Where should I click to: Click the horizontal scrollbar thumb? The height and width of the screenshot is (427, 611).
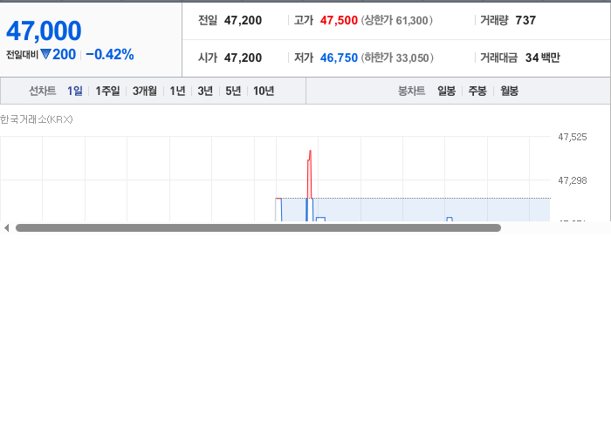258,228
